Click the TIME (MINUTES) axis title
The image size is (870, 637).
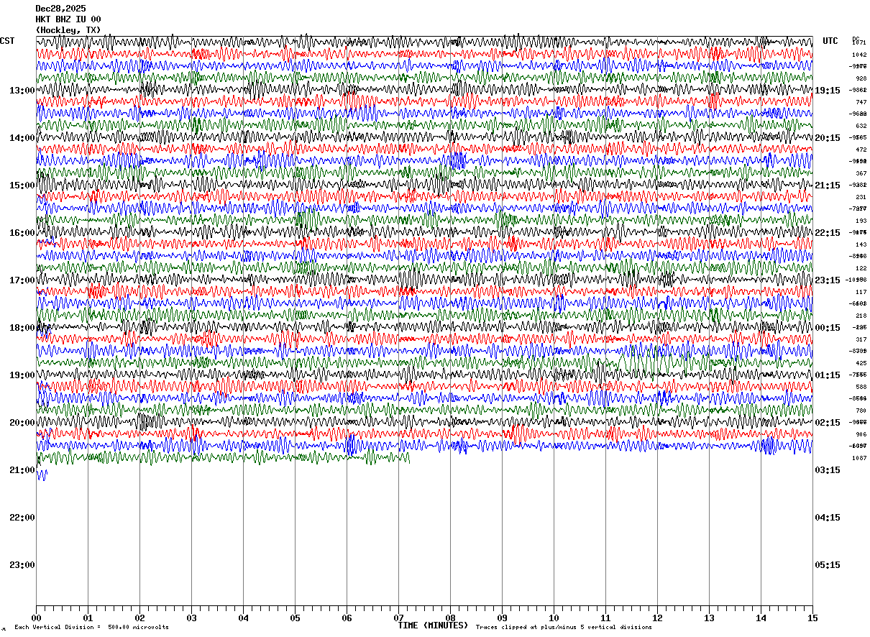pos(433,625)
